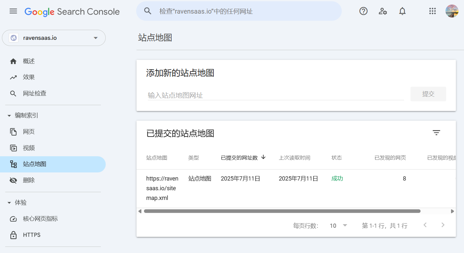The image size is (464, 253).
Task: Click the magnifier icon in search bar
Action: (148, 11)
